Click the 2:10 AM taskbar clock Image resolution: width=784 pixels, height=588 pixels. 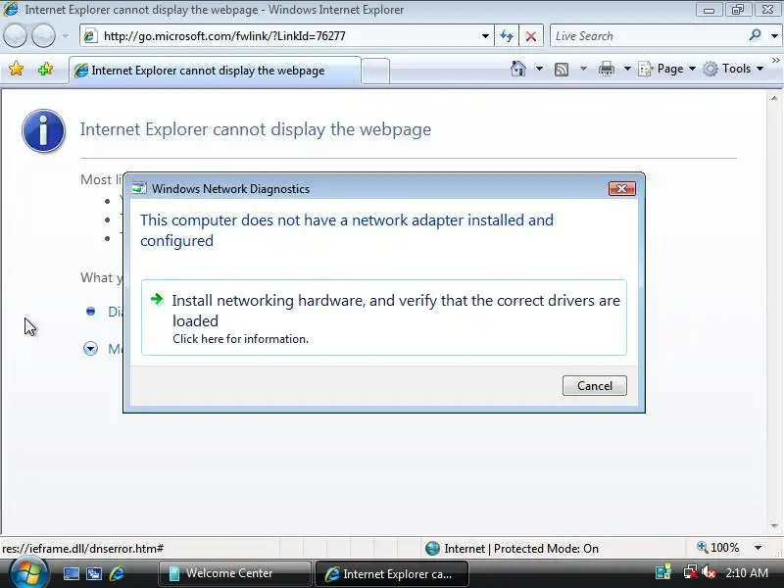tap(747, 573)
